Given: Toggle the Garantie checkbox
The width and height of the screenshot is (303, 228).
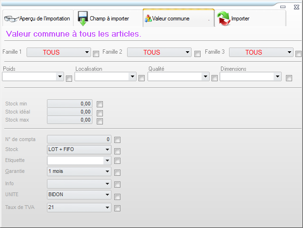Looking at the screenshot, I should 118,173.
